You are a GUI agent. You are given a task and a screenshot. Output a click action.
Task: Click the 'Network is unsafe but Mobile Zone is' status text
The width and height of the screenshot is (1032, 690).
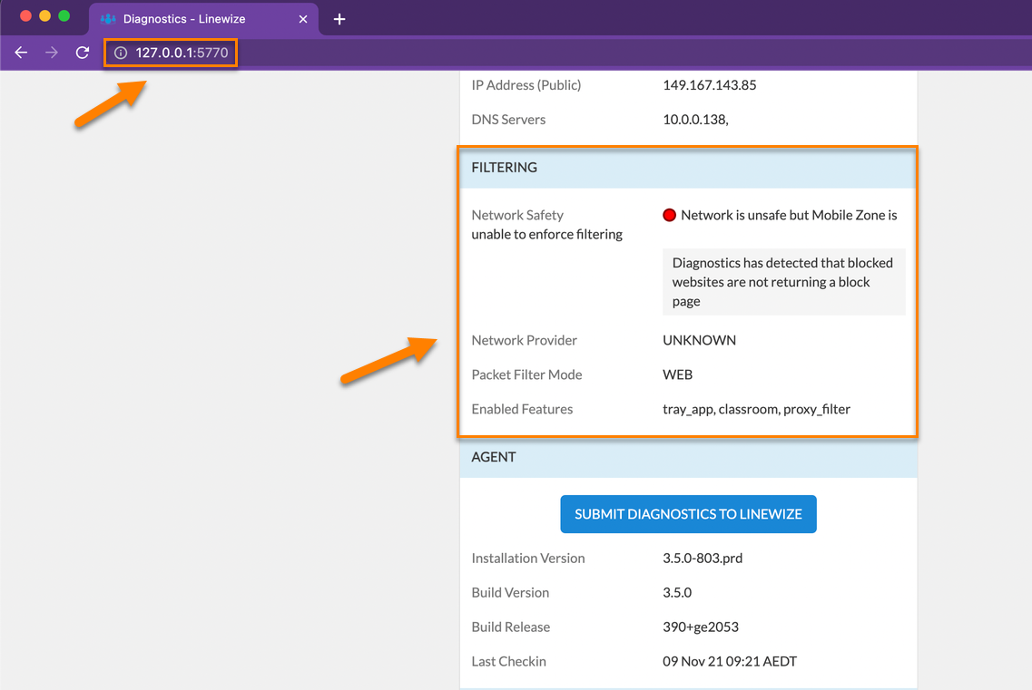coord(789,215)
